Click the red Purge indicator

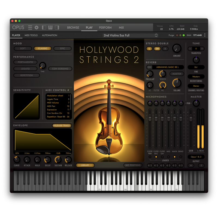click(177, 35)
